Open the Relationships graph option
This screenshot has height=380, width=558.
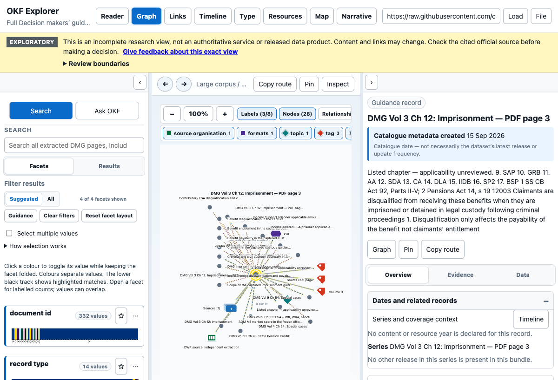pos(335,114)
